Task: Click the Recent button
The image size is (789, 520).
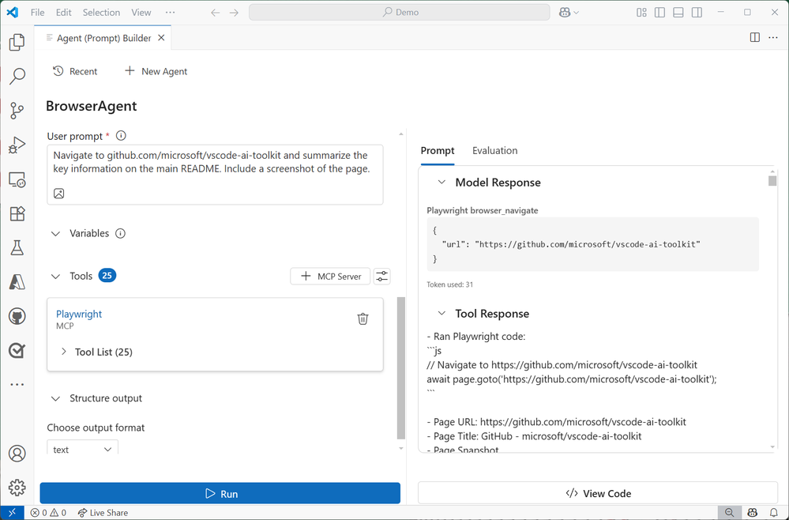Action: (76, 71)
